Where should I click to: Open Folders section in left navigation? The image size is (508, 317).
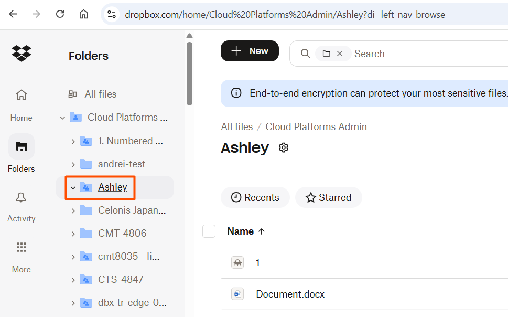pos(21,153)
